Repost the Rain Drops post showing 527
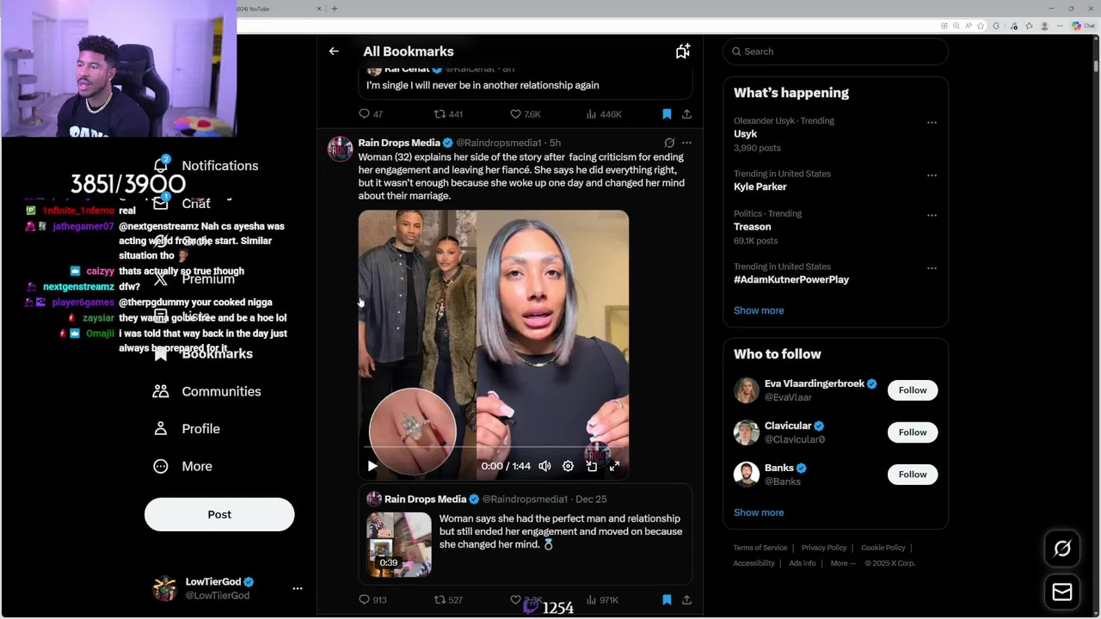The height and width of the screenshot is (619, 1101). click(x=448, y=600)
